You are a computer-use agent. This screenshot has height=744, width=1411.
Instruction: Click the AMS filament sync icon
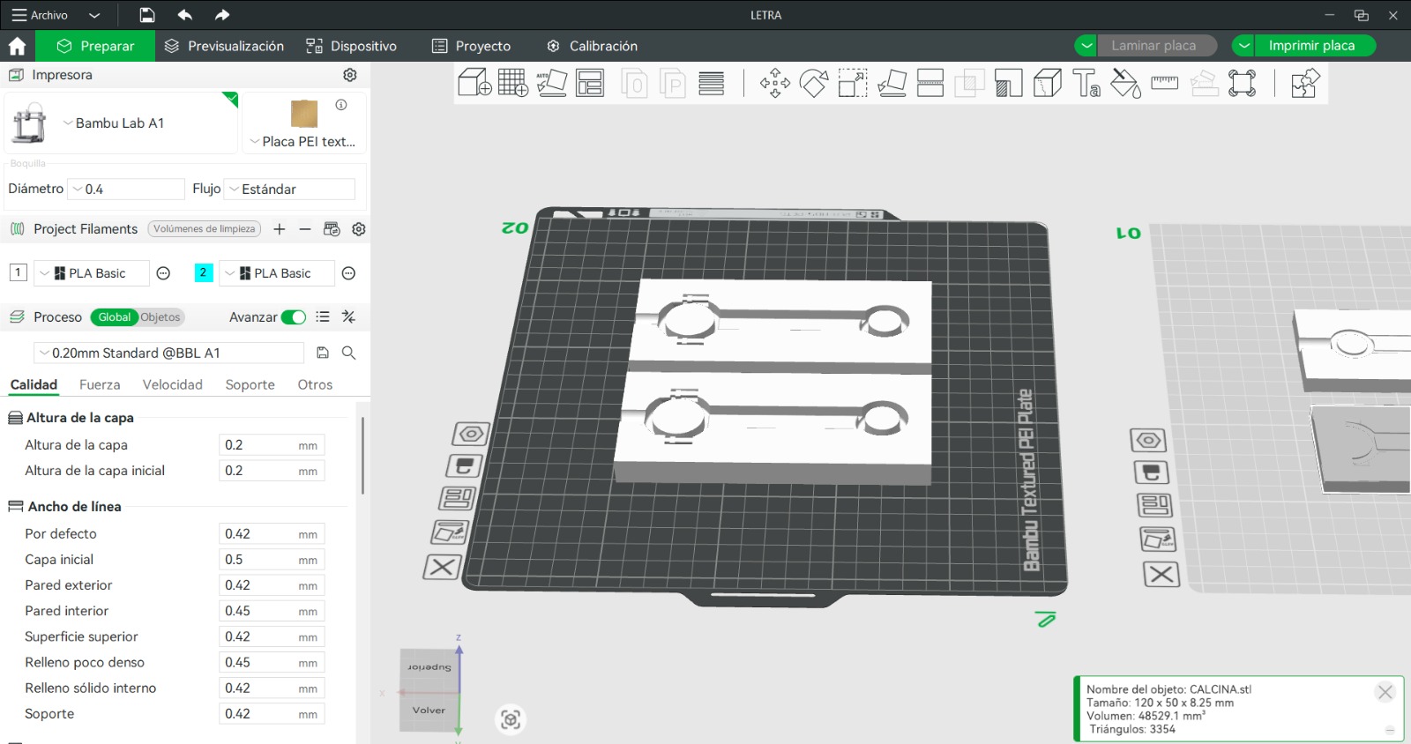332,229
